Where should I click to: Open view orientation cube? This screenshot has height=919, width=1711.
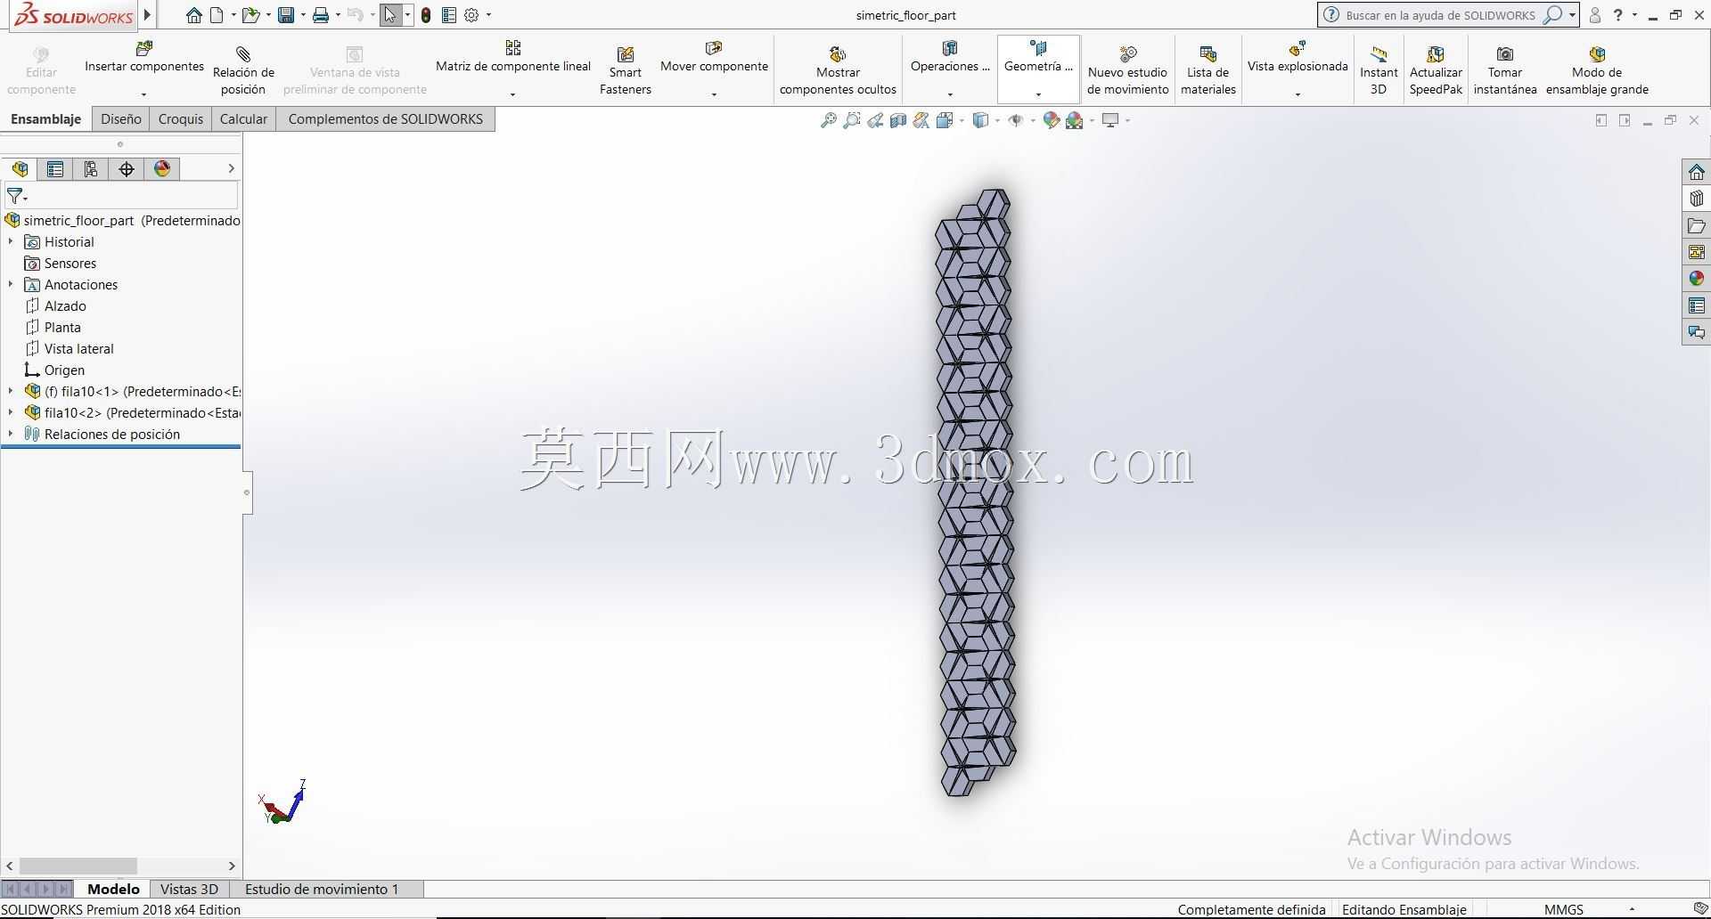945,120
